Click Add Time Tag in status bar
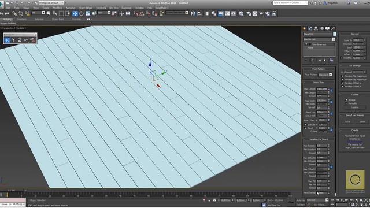 (274, 206)
